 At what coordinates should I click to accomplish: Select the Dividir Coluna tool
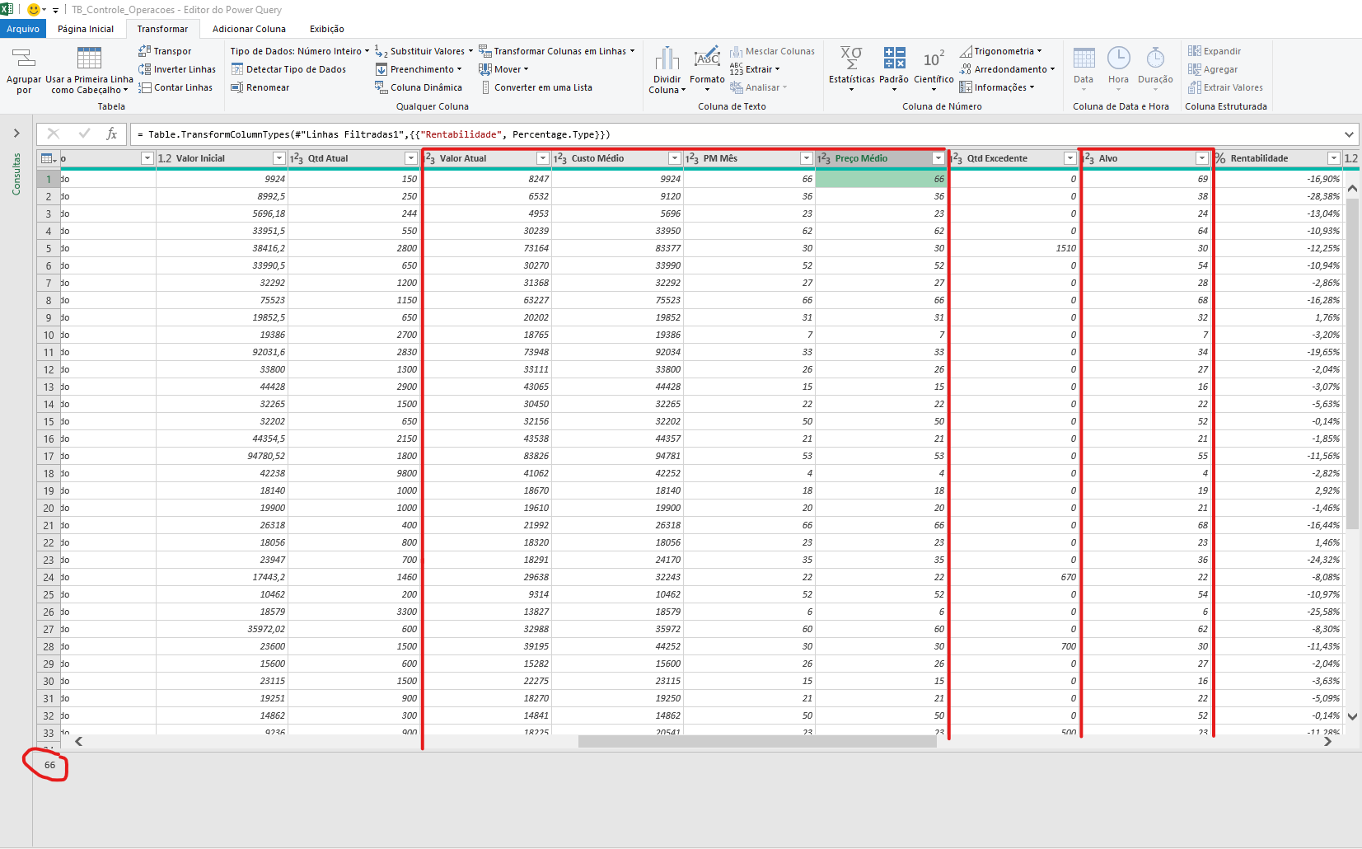667,70
